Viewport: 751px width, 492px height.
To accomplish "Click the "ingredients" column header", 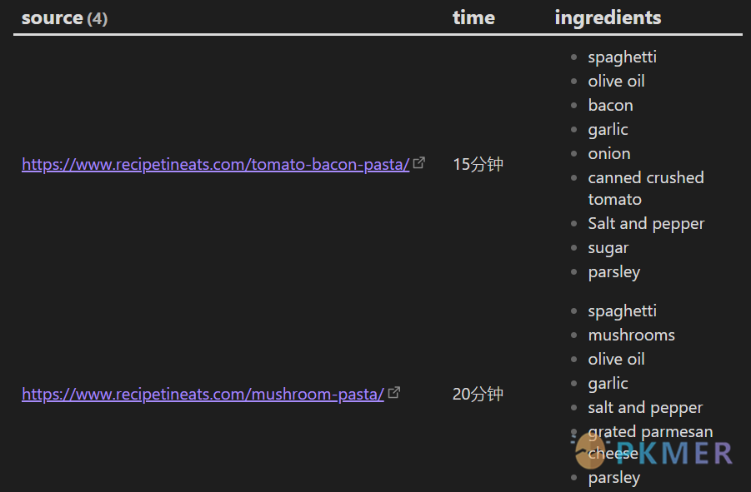I will click(x=608, y=18).
